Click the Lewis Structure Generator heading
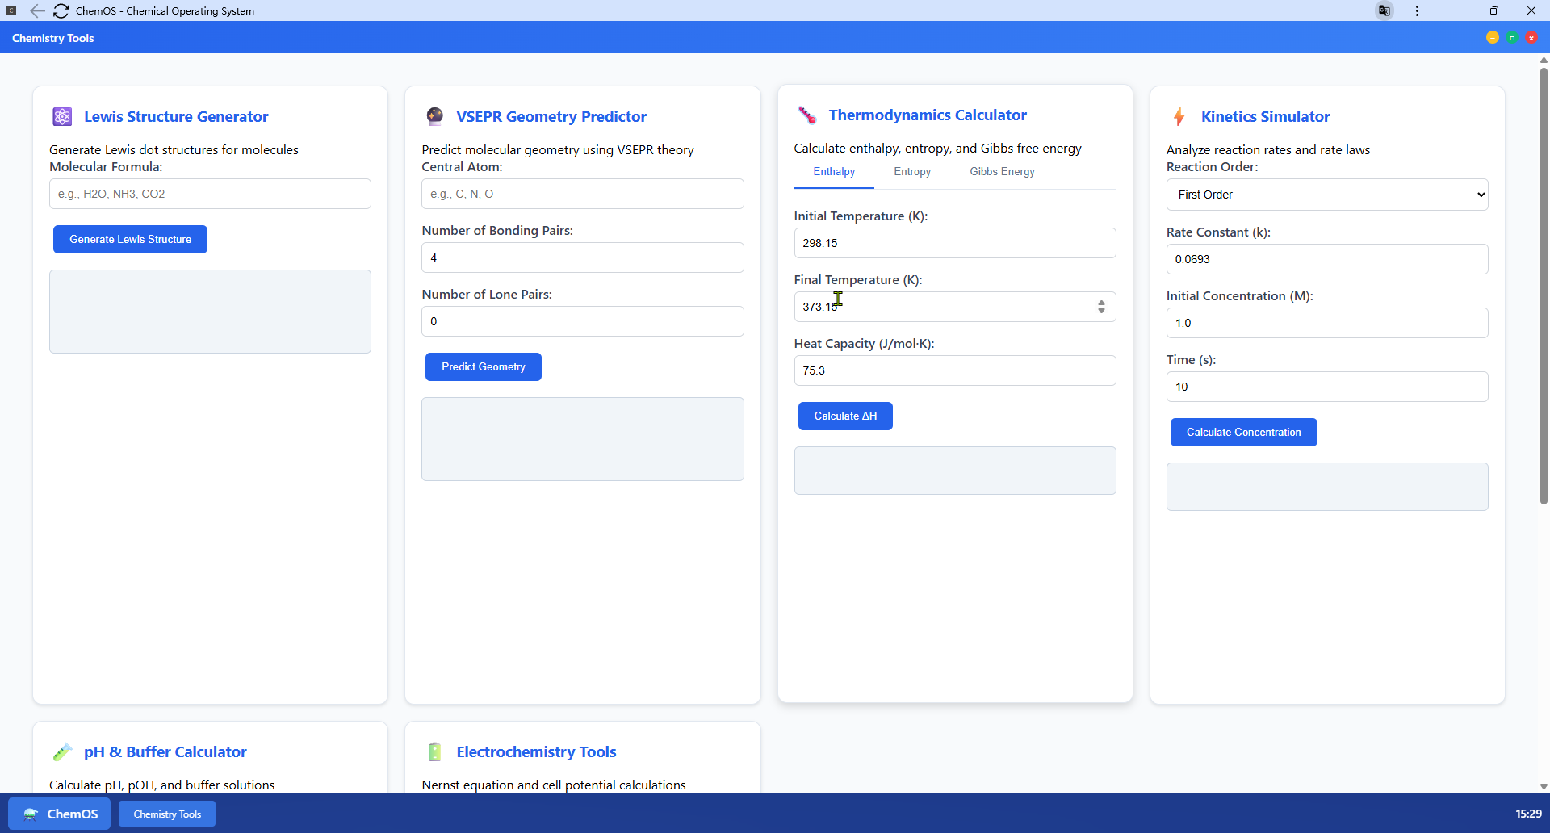The height and width of the screenshot is (833, 1550). point(176,116)
